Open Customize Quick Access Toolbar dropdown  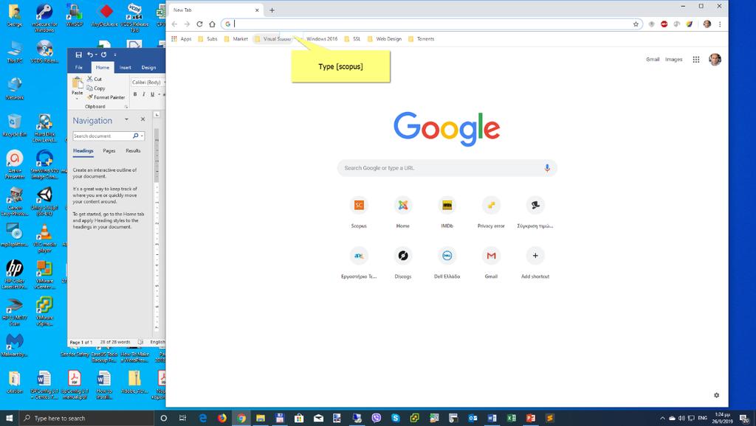coord(114,55)
